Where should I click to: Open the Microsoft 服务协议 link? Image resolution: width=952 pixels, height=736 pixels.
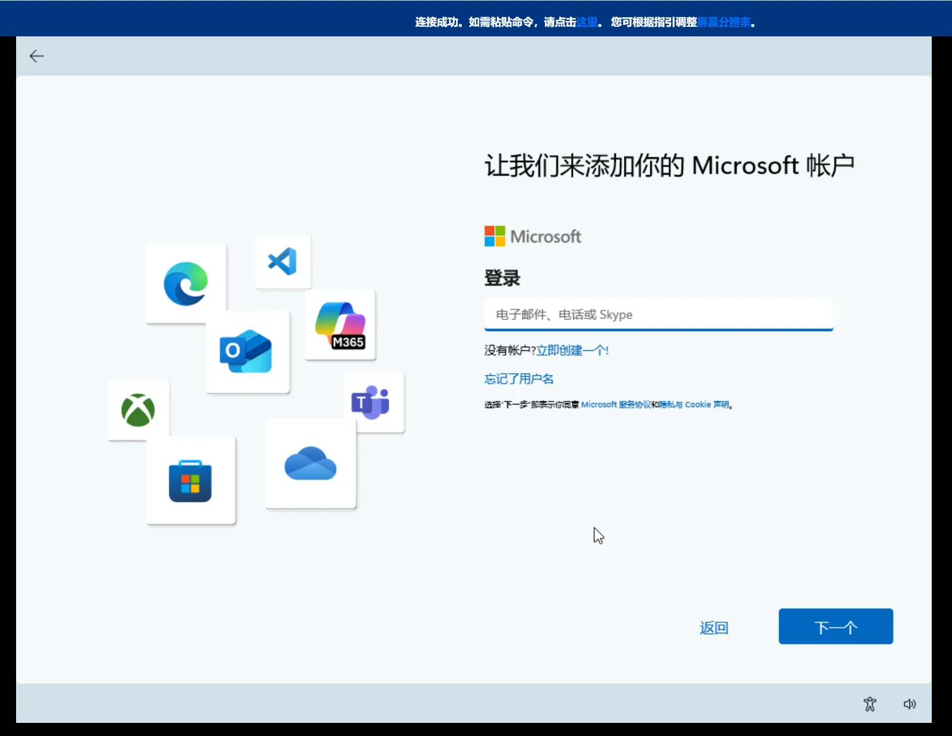pyautogui.click(x=616, y=405)
